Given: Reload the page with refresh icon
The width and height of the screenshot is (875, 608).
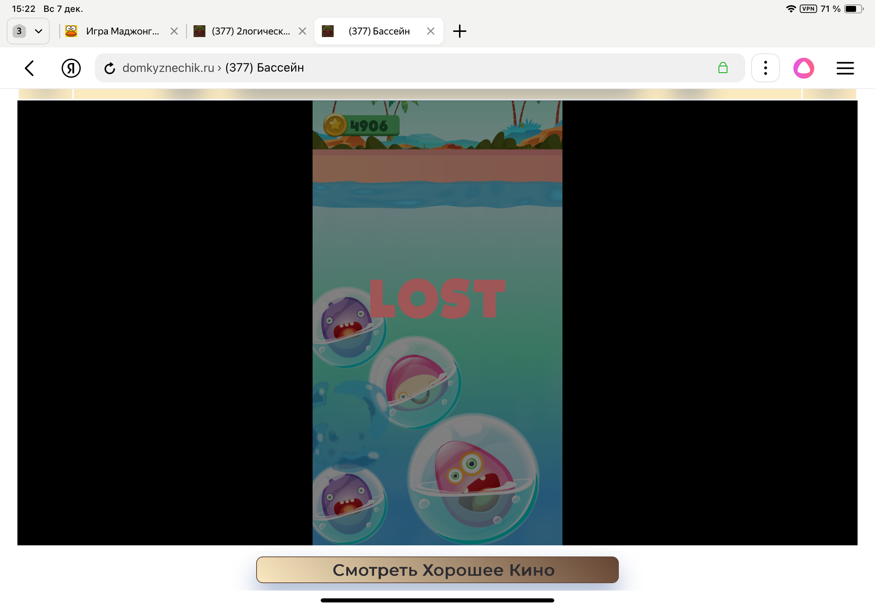Looking at the screenshot, I should coord(110,68).
